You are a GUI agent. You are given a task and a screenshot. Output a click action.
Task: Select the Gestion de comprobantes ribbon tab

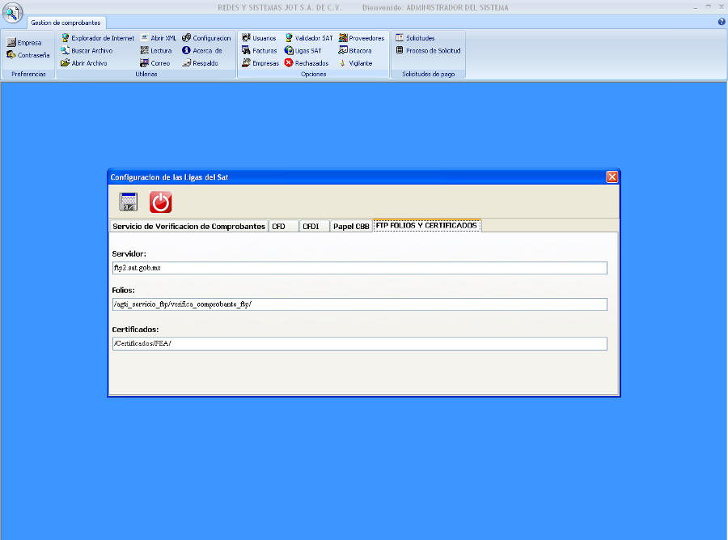tap(66, 23)
